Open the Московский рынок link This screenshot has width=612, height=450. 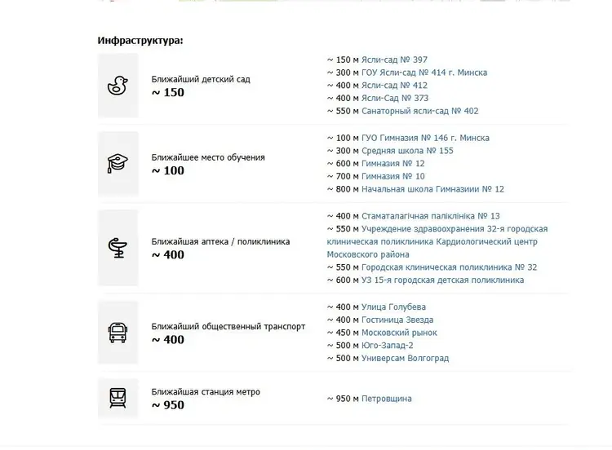point(399,333)
